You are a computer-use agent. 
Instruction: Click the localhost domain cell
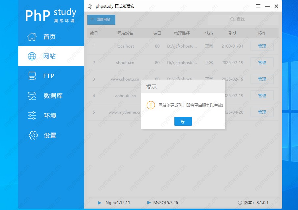[125, 46]
